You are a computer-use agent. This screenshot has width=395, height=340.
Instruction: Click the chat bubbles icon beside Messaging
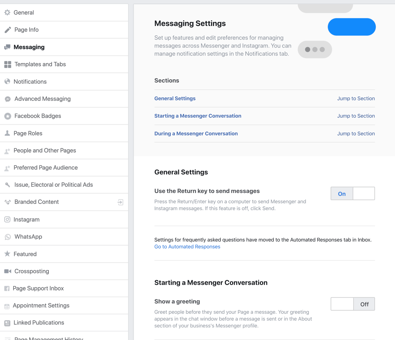click(7, 47)
